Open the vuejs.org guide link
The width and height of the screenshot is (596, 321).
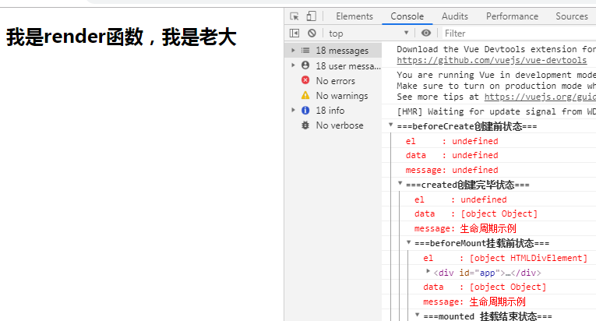(540, 97)
